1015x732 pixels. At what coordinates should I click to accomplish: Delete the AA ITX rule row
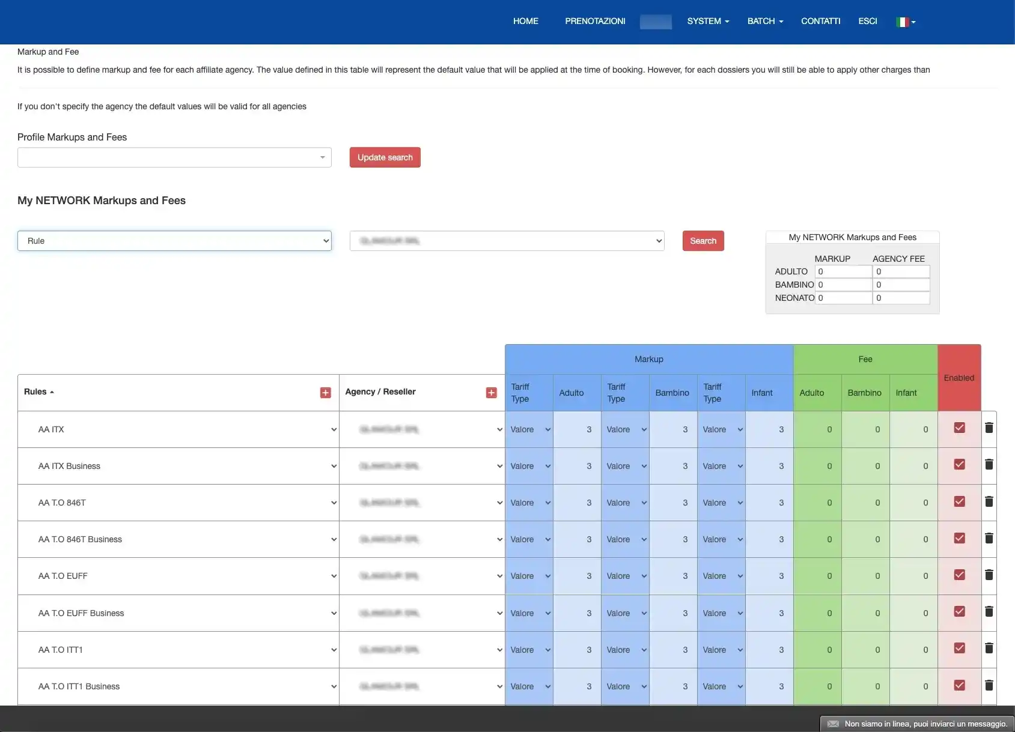(x=989, y=428)
